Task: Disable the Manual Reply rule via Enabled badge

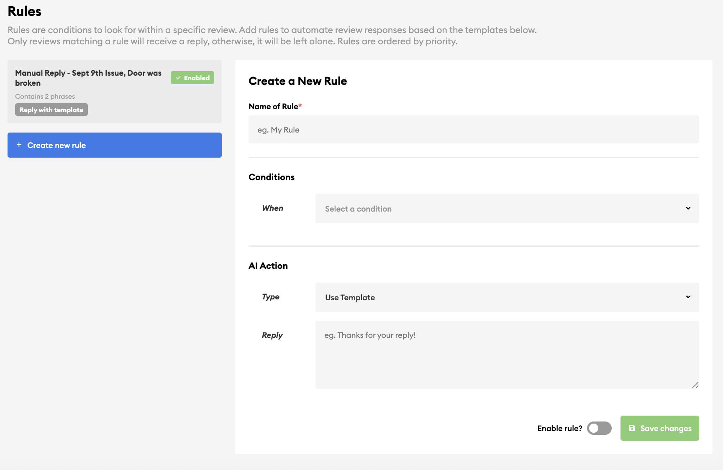Action: 192,77
